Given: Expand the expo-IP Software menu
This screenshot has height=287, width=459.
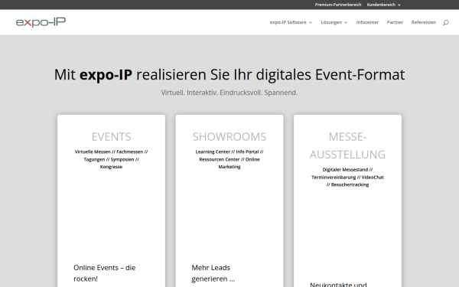Looking at the screenshot, I should [x=291, y=22].
